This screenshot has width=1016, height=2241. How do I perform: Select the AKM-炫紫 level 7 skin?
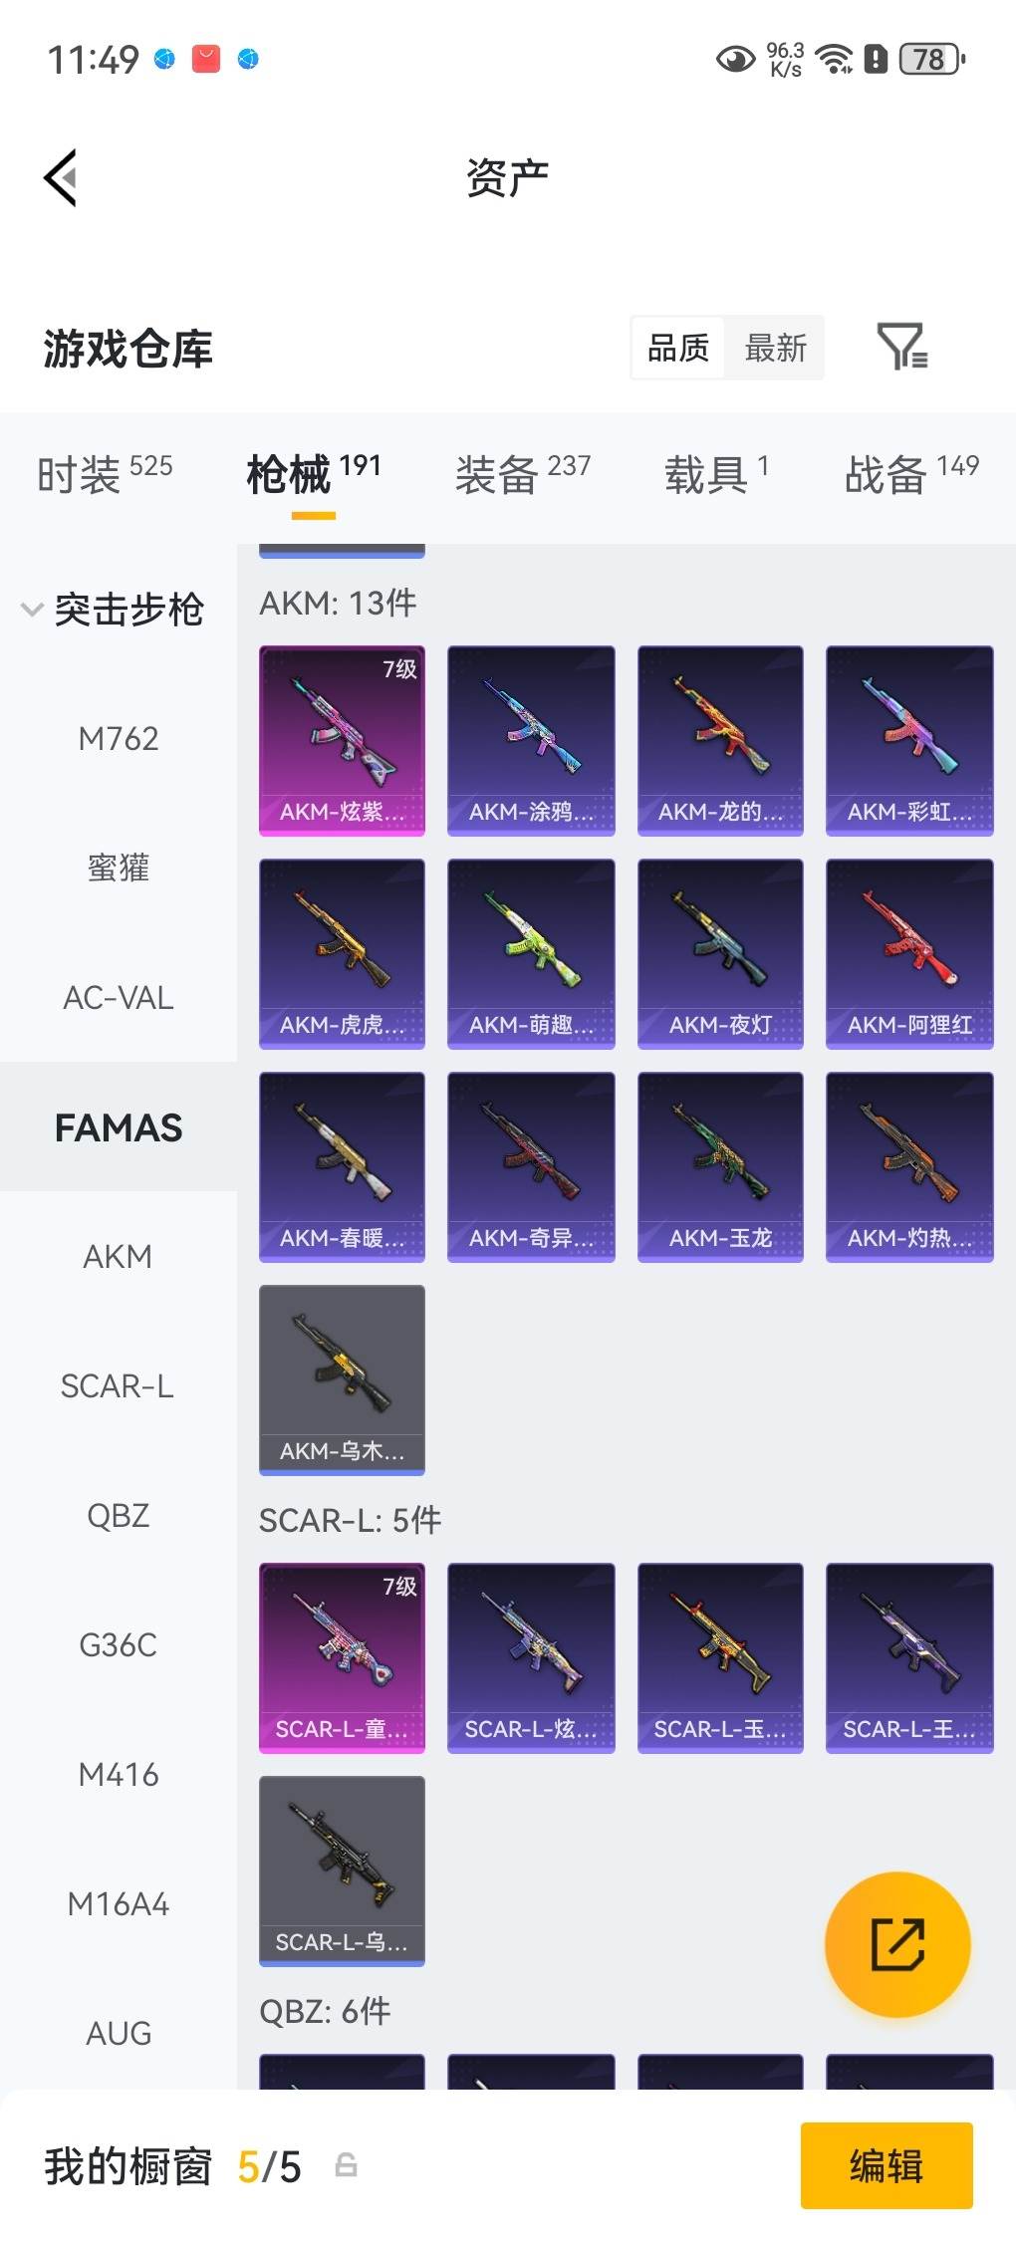tap(342, 740)
